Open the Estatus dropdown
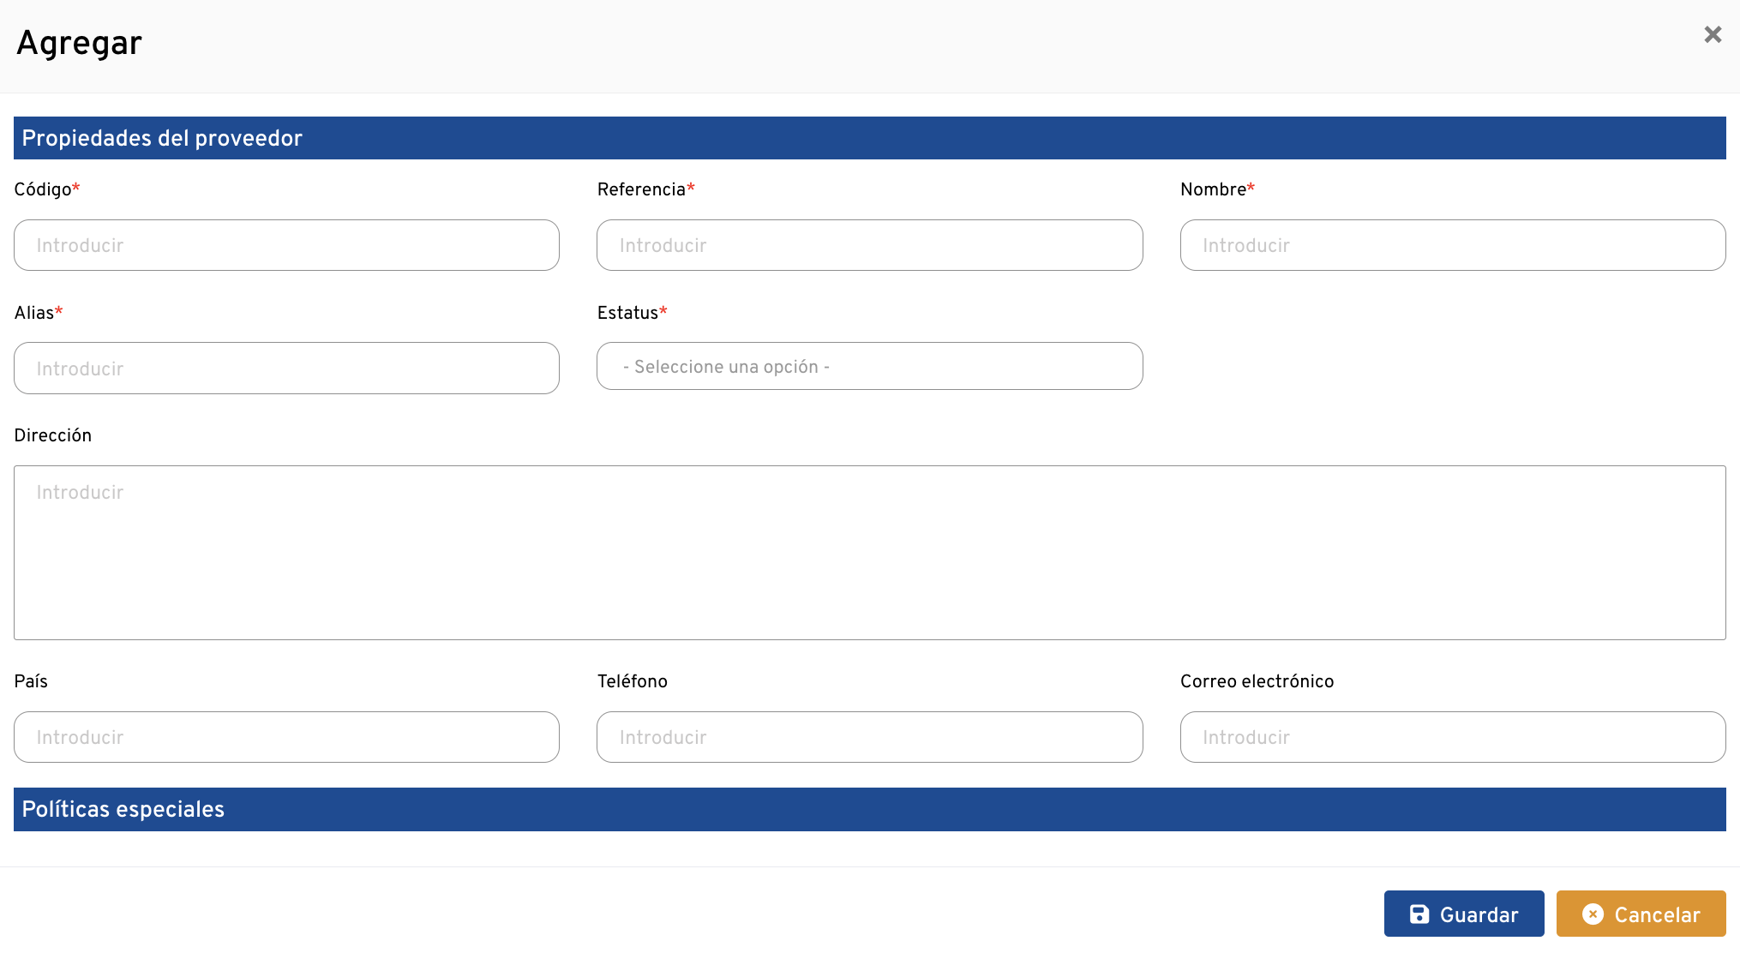 [869, 367]
